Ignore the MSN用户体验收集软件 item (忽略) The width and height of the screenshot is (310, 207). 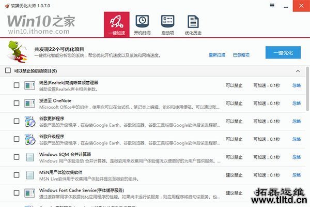(x=297, y=175)
